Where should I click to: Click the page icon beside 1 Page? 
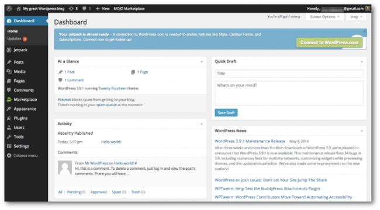133,72
